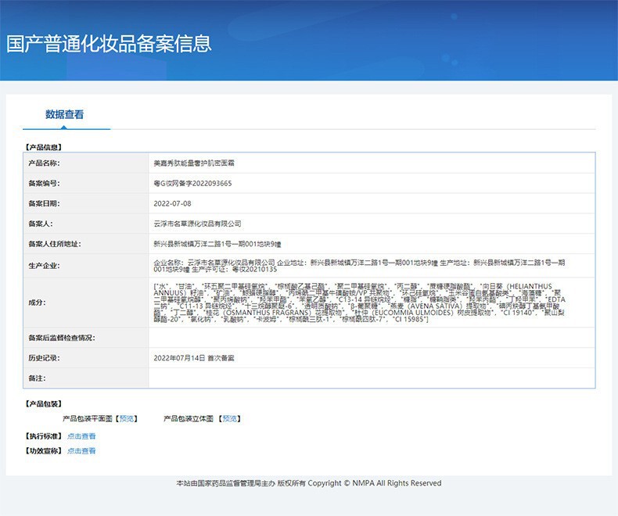618x516 pixels.
Task: Open 点击查看 link next to 执行标准
Action: click(x=81, y=436)
